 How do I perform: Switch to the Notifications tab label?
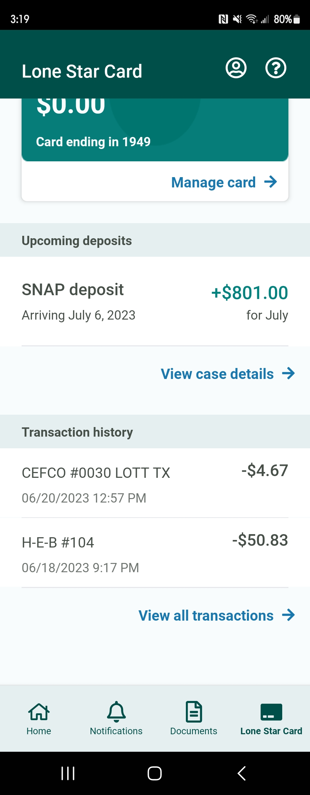(116, 731)
